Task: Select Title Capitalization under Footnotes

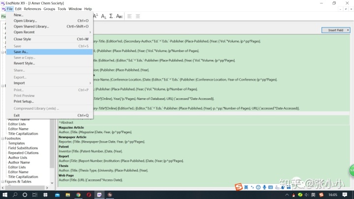Action: click(x=23, y=177)
